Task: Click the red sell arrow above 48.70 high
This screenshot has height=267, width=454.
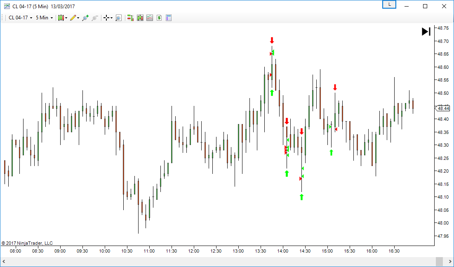Action: (x=272, y=40)
